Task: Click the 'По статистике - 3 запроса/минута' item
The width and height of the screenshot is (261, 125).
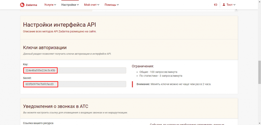Action: 161,76
